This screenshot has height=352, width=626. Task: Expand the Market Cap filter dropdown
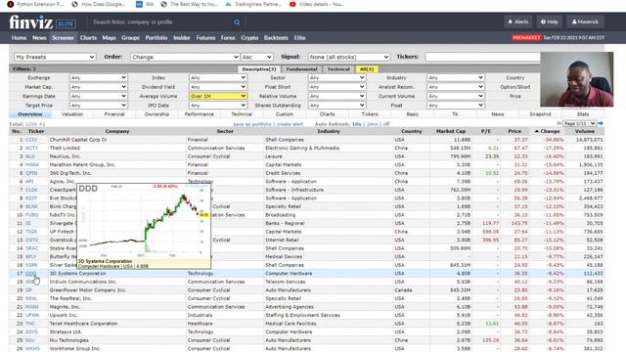pyautogui.click(x=98, y=87)
